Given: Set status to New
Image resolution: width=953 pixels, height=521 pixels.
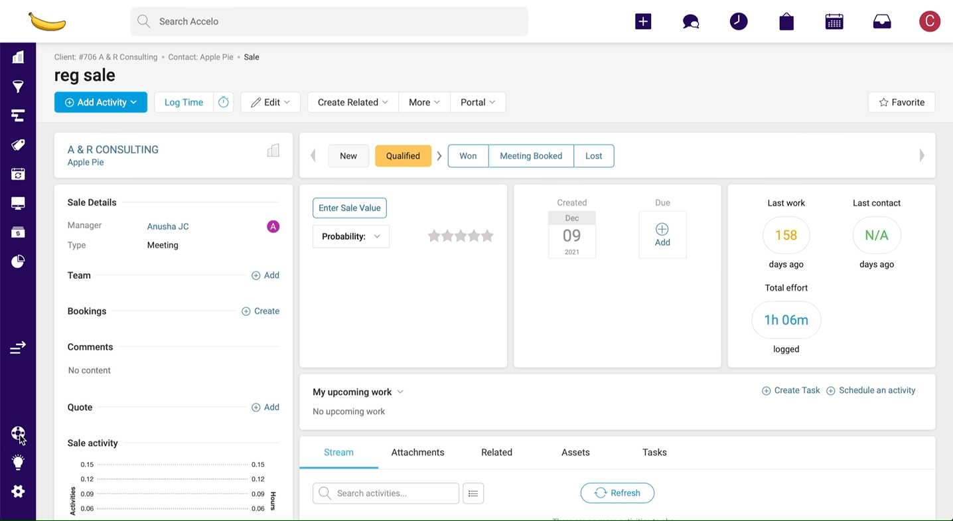Looking at the screenshot, I should (348, 156).
